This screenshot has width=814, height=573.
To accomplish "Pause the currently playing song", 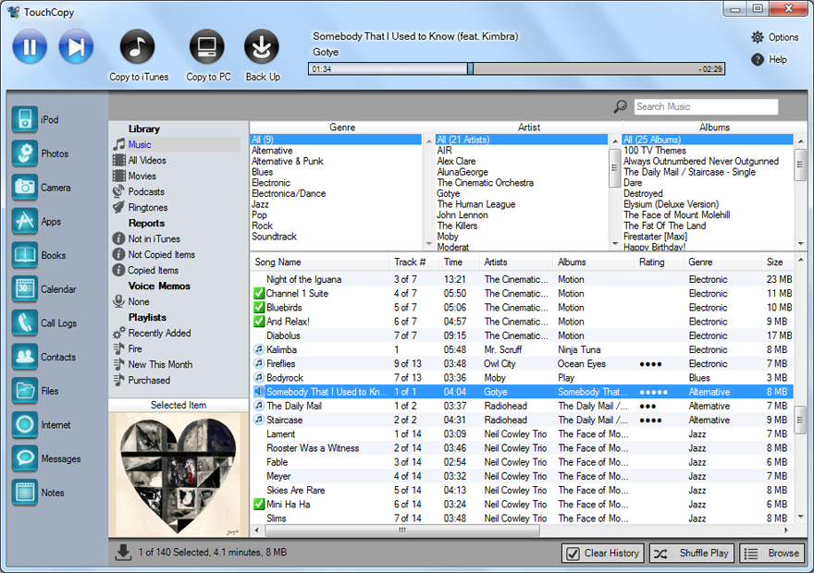I will pyautogui.click(x=29, y=47).
